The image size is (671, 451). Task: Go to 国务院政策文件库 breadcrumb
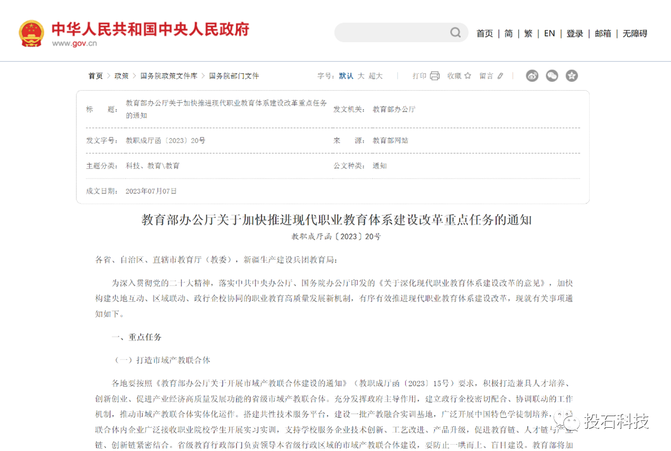click(x=169, y=76)
